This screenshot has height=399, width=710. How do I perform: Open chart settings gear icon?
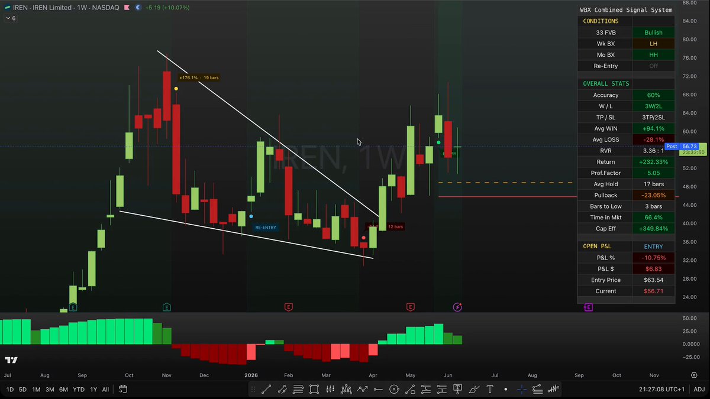click(694, 375)
